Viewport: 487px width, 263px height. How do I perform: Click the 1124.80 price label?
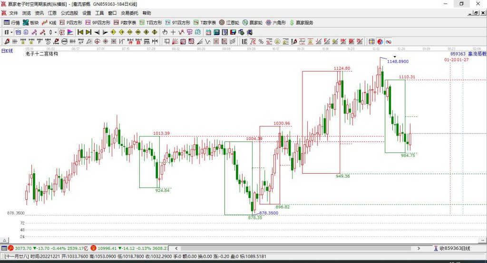pos(342,68)
